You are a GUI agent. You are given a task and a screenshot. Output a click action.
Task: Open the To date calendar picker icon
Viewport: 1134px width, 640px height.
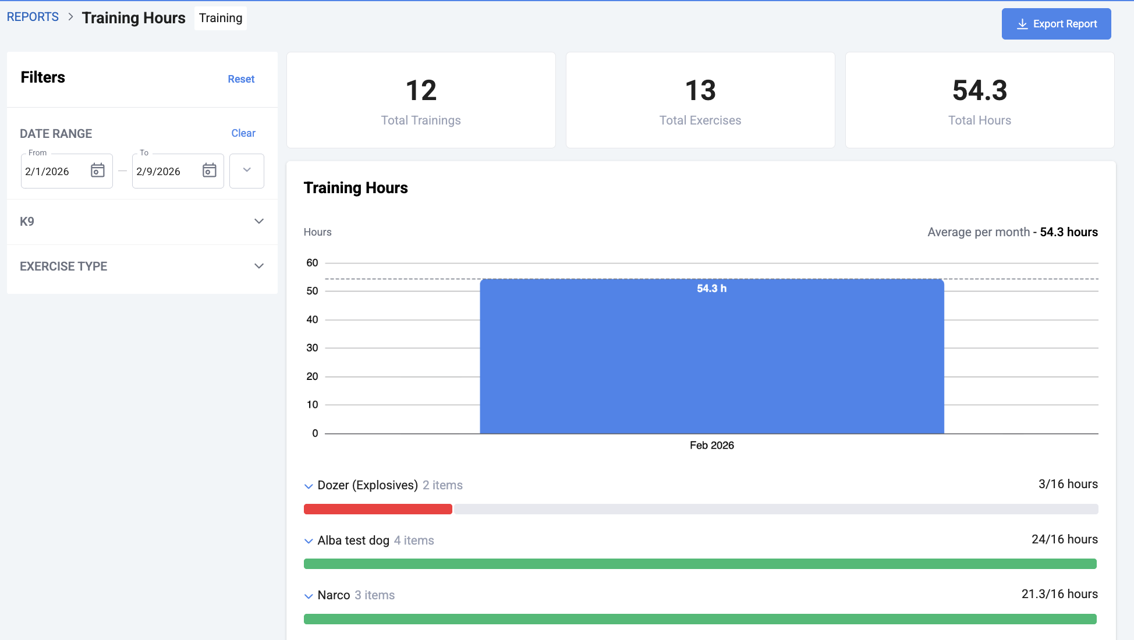pyautogui.click(x=209, y=170)
